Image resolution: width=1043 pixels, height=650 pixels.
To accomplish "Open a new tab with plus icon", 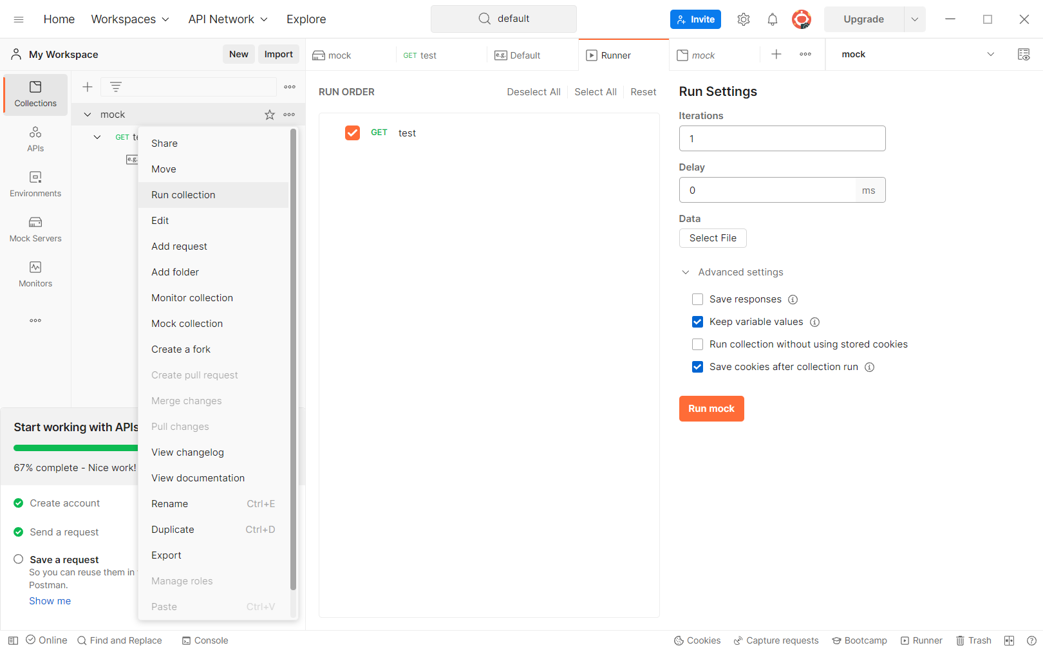I will [776, 55].
